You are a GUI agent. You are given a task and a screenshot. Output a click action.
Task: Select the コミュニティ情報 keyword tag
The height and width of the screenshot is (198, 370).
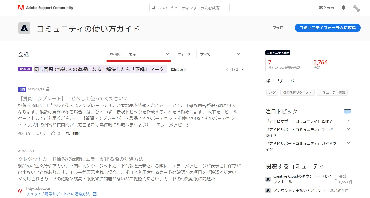click(x=332, y=92)
